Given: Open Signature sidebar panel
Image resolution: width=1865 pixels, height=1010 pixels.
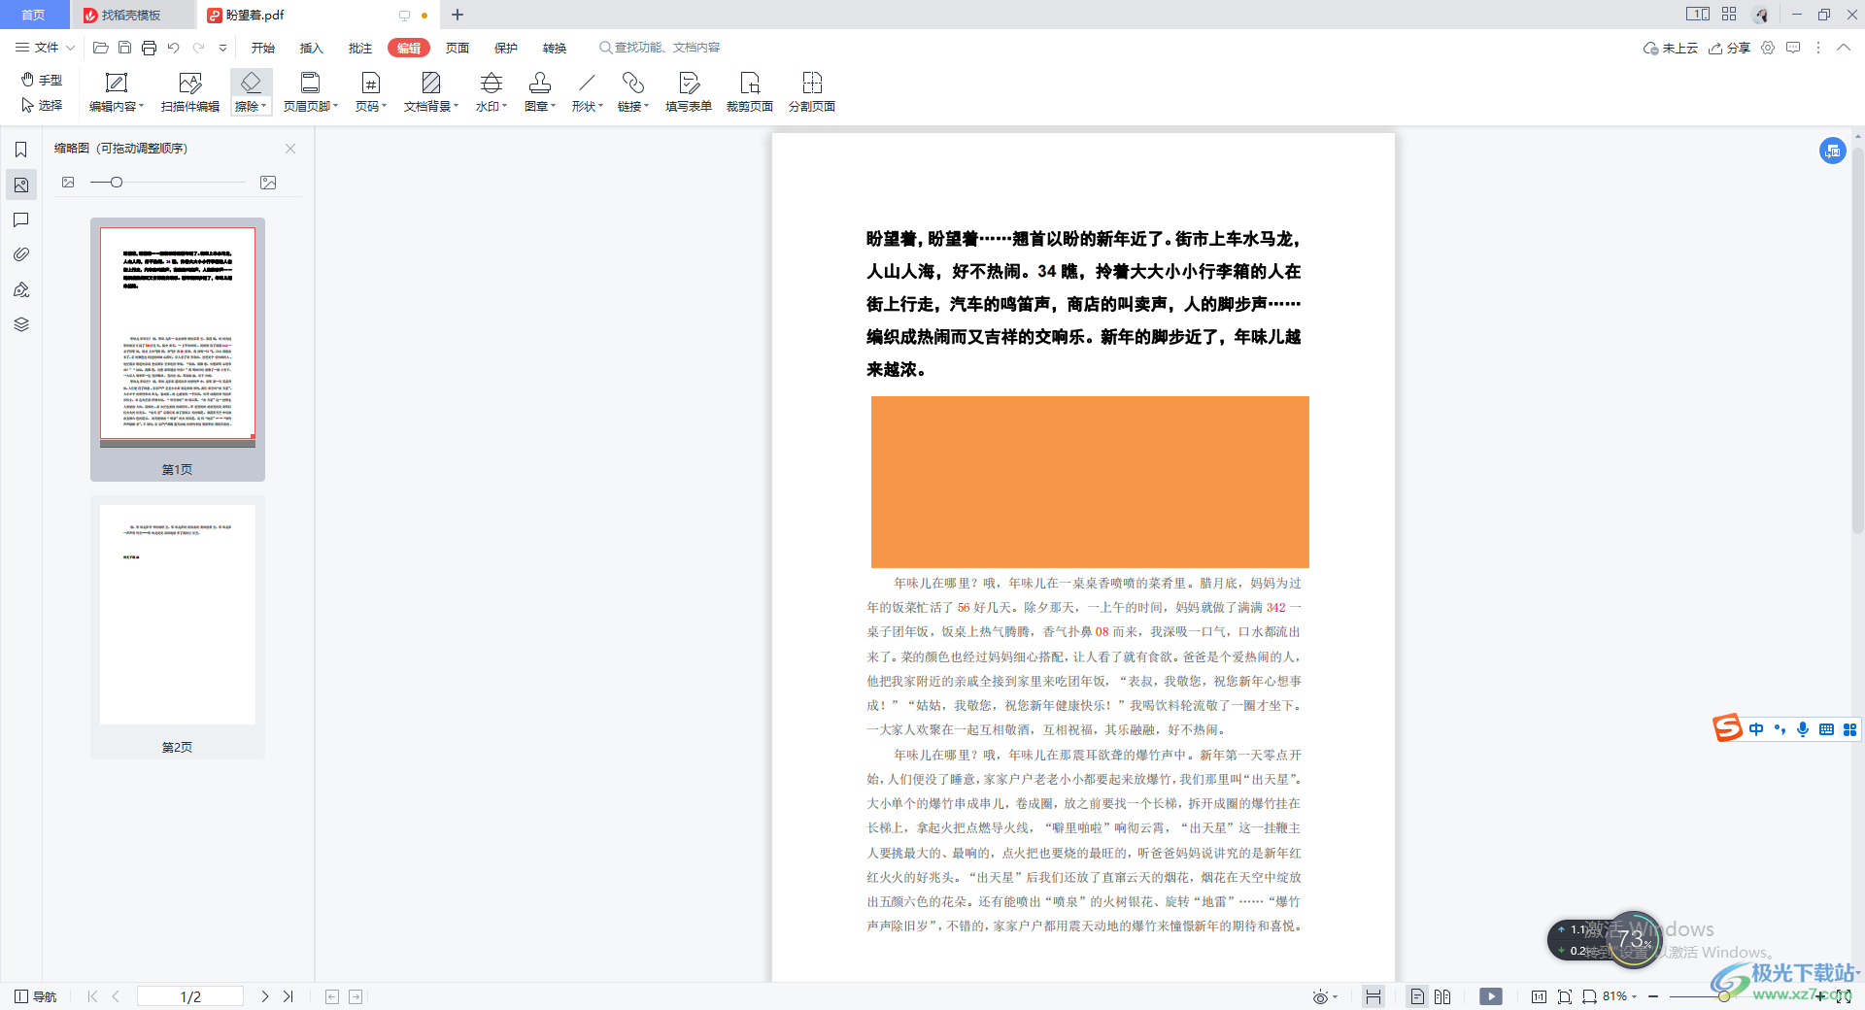Looking at the screenshot, I should coord(20,289).
